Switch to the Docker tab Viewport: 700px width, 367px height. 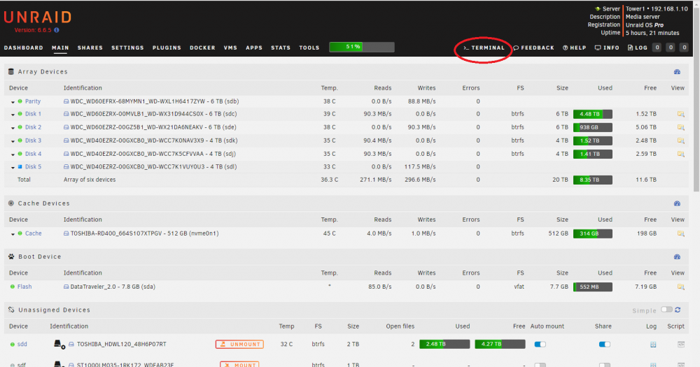203,48
